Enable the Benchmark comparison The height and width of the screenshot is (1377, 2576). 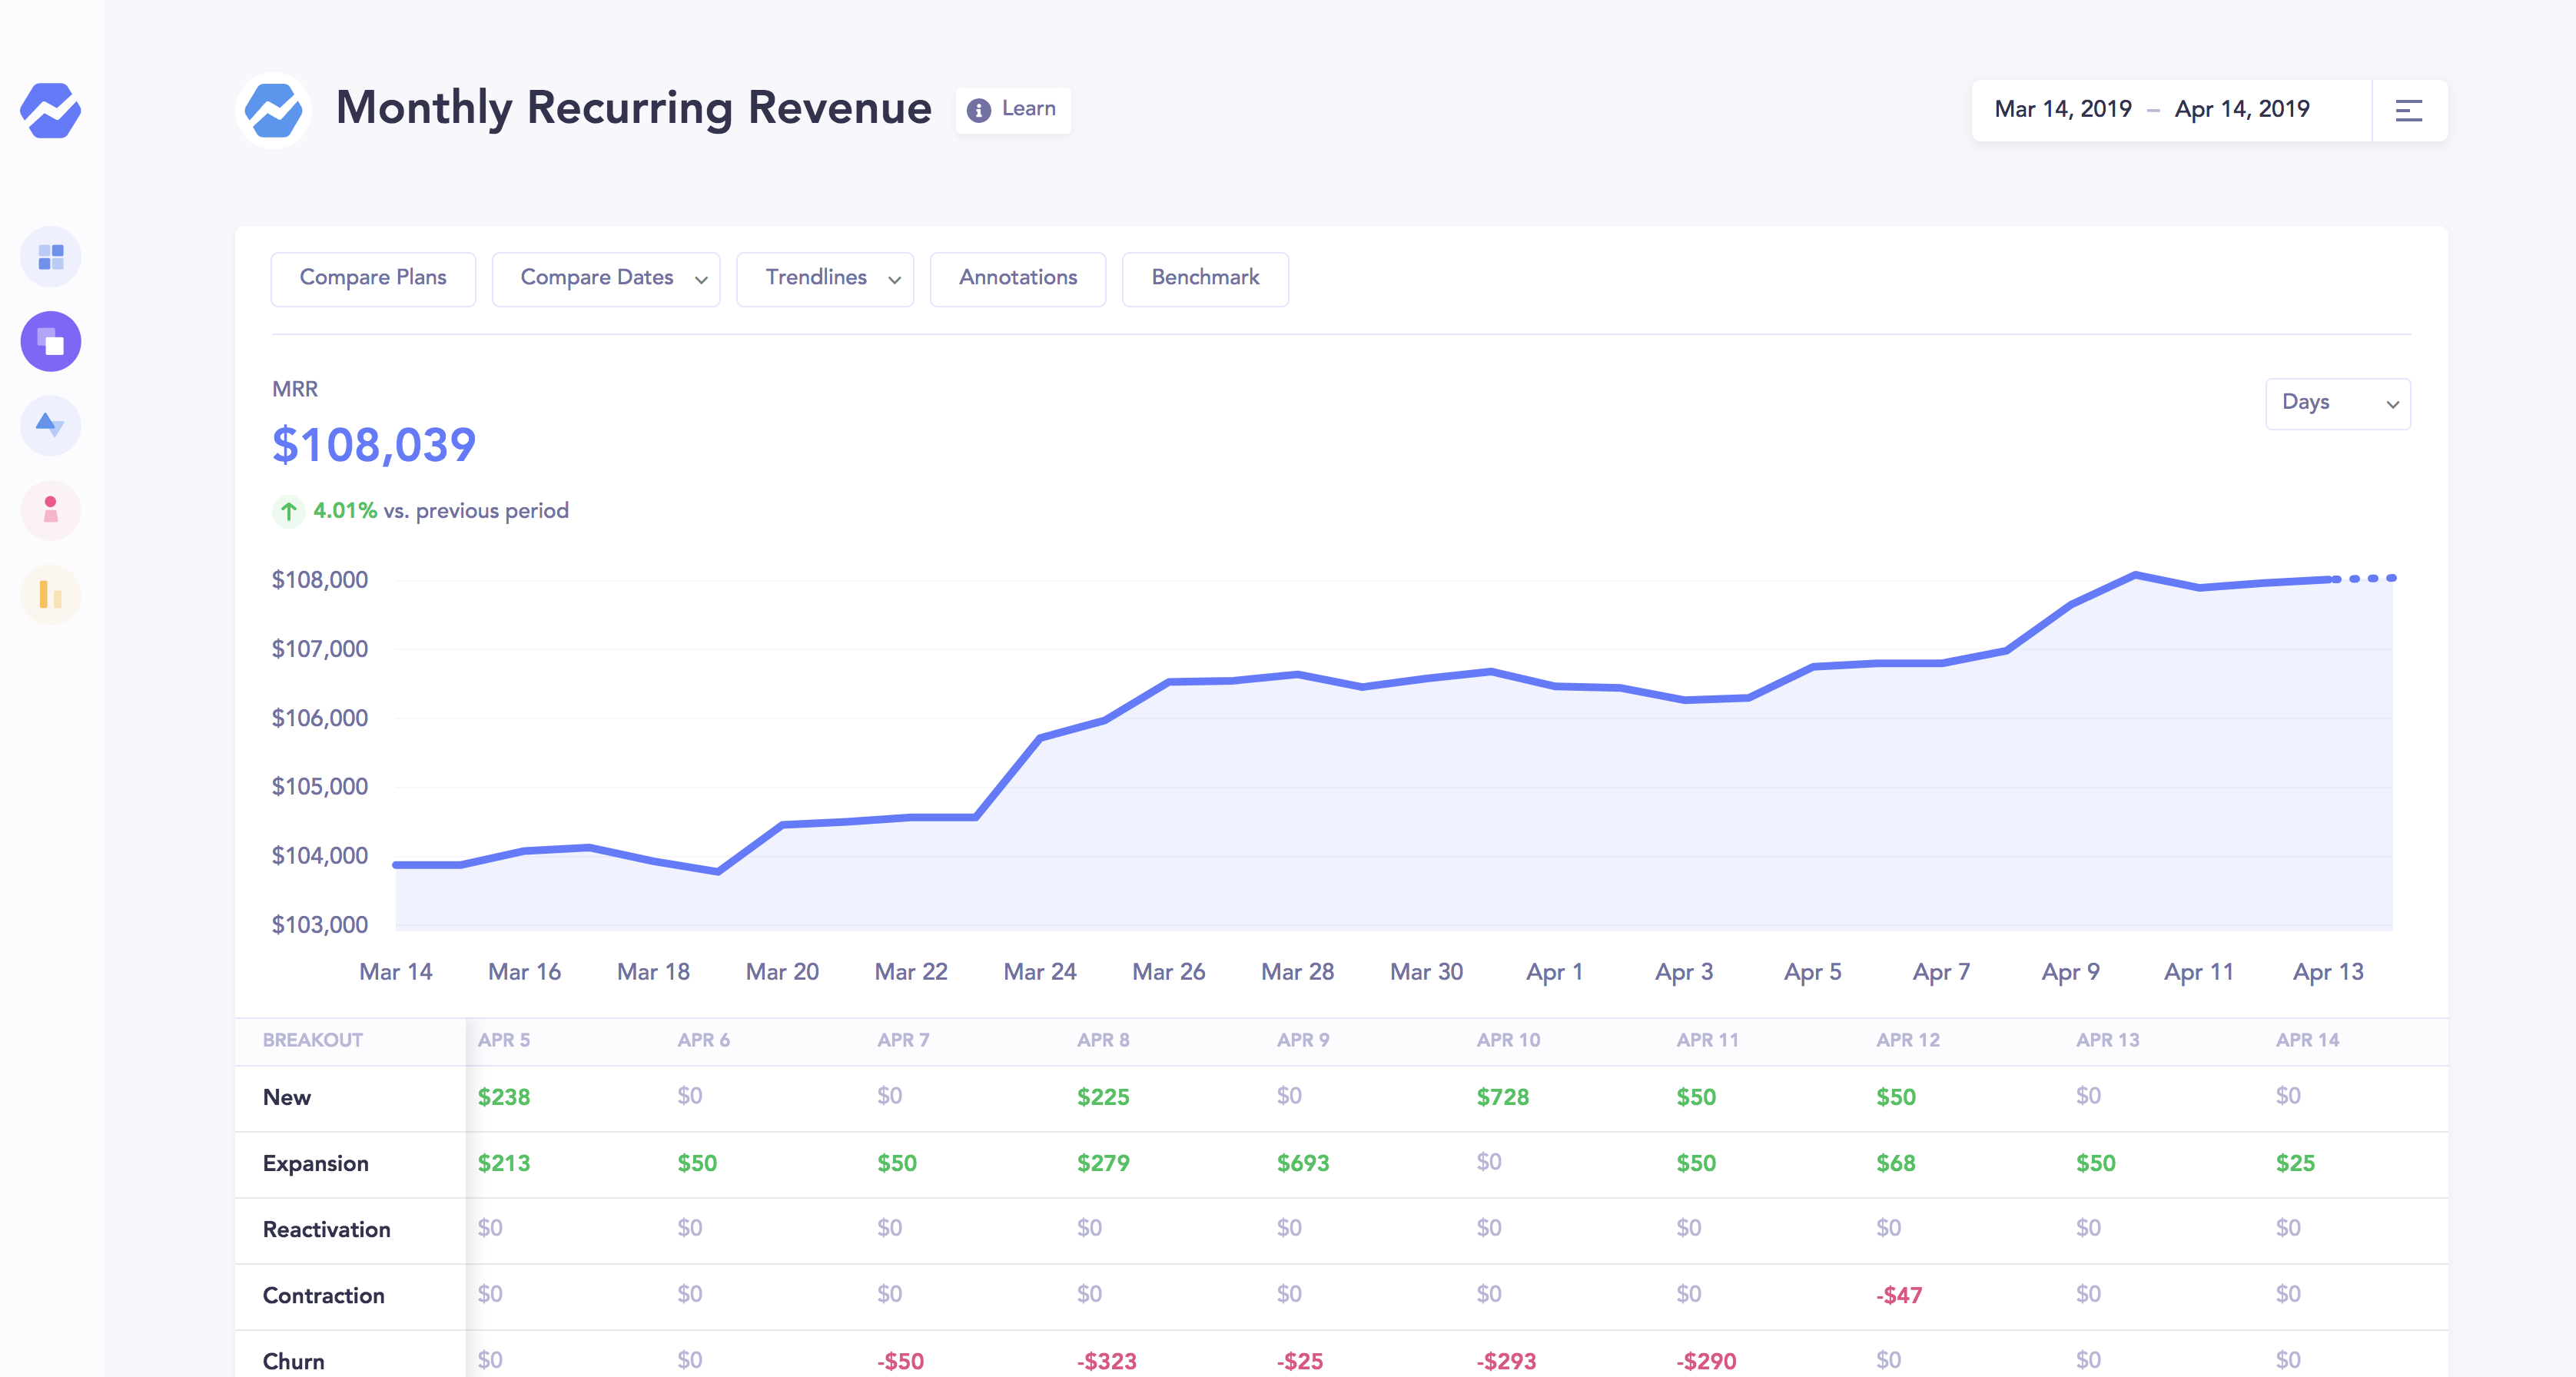point(1204,278)
